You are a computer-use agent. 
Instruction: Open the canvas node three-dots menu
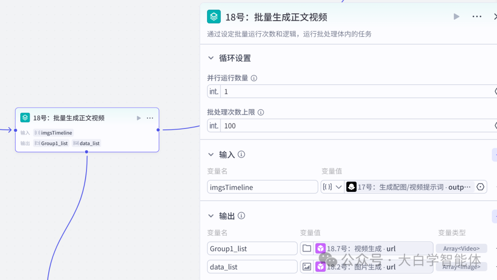(150, 118)
